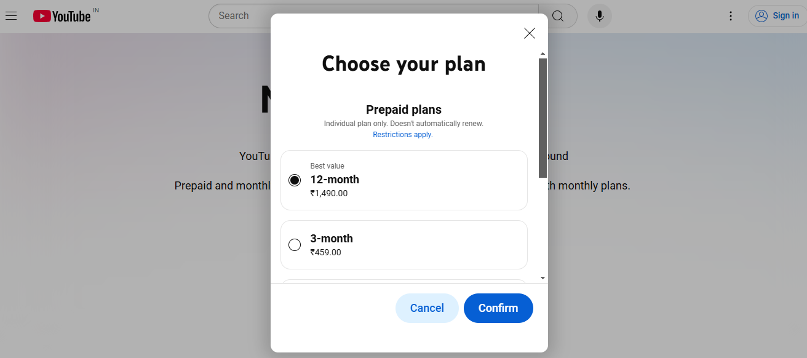Close the Choose your plan dialog
Image resolution: width=807 pixels, height=358 pixels.
[x=529, y=33]
